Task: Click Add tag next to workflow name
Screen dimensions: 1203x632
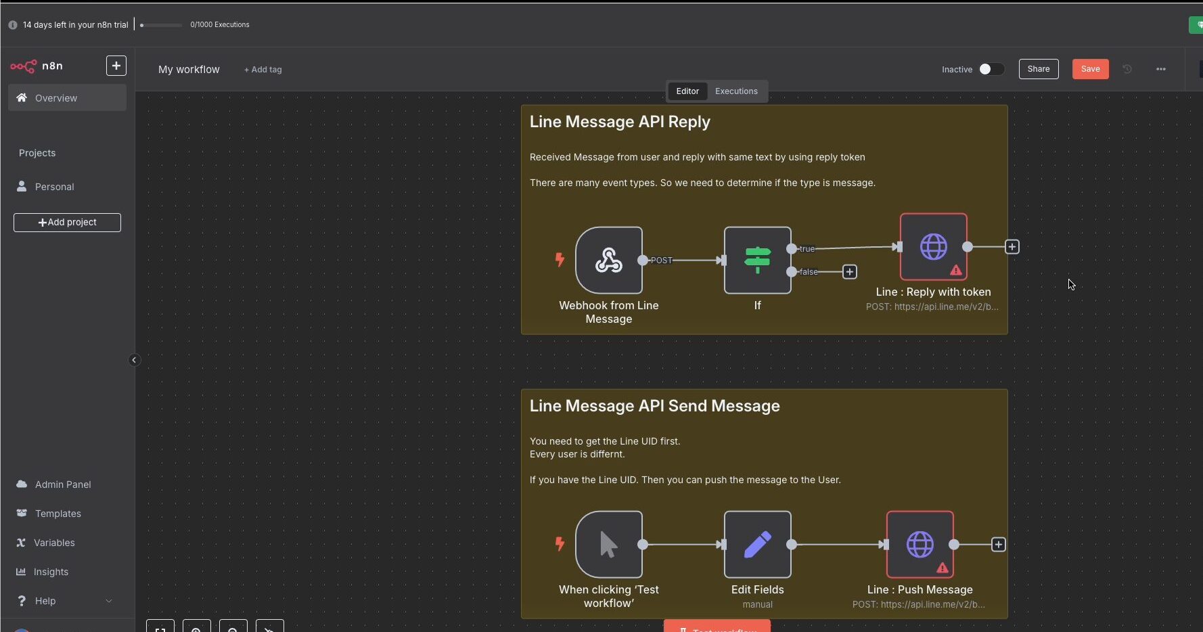Action: coord(263,70)
